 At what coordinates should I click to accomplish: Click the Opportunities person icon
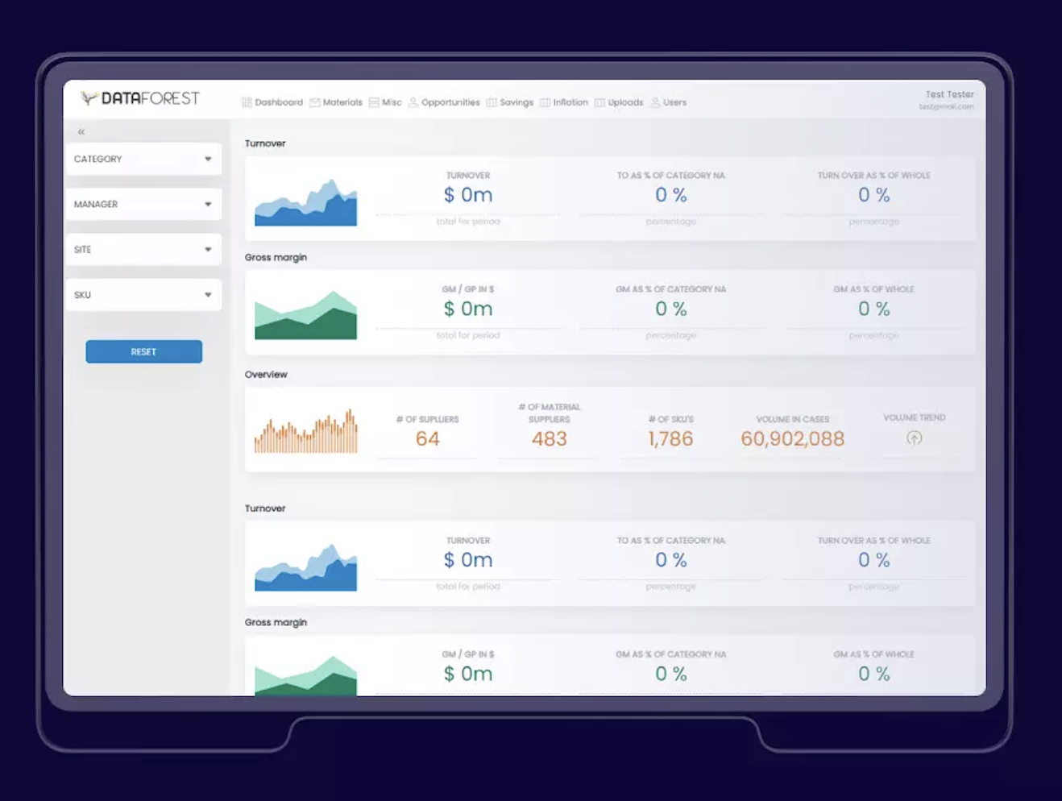click(413, 102)
